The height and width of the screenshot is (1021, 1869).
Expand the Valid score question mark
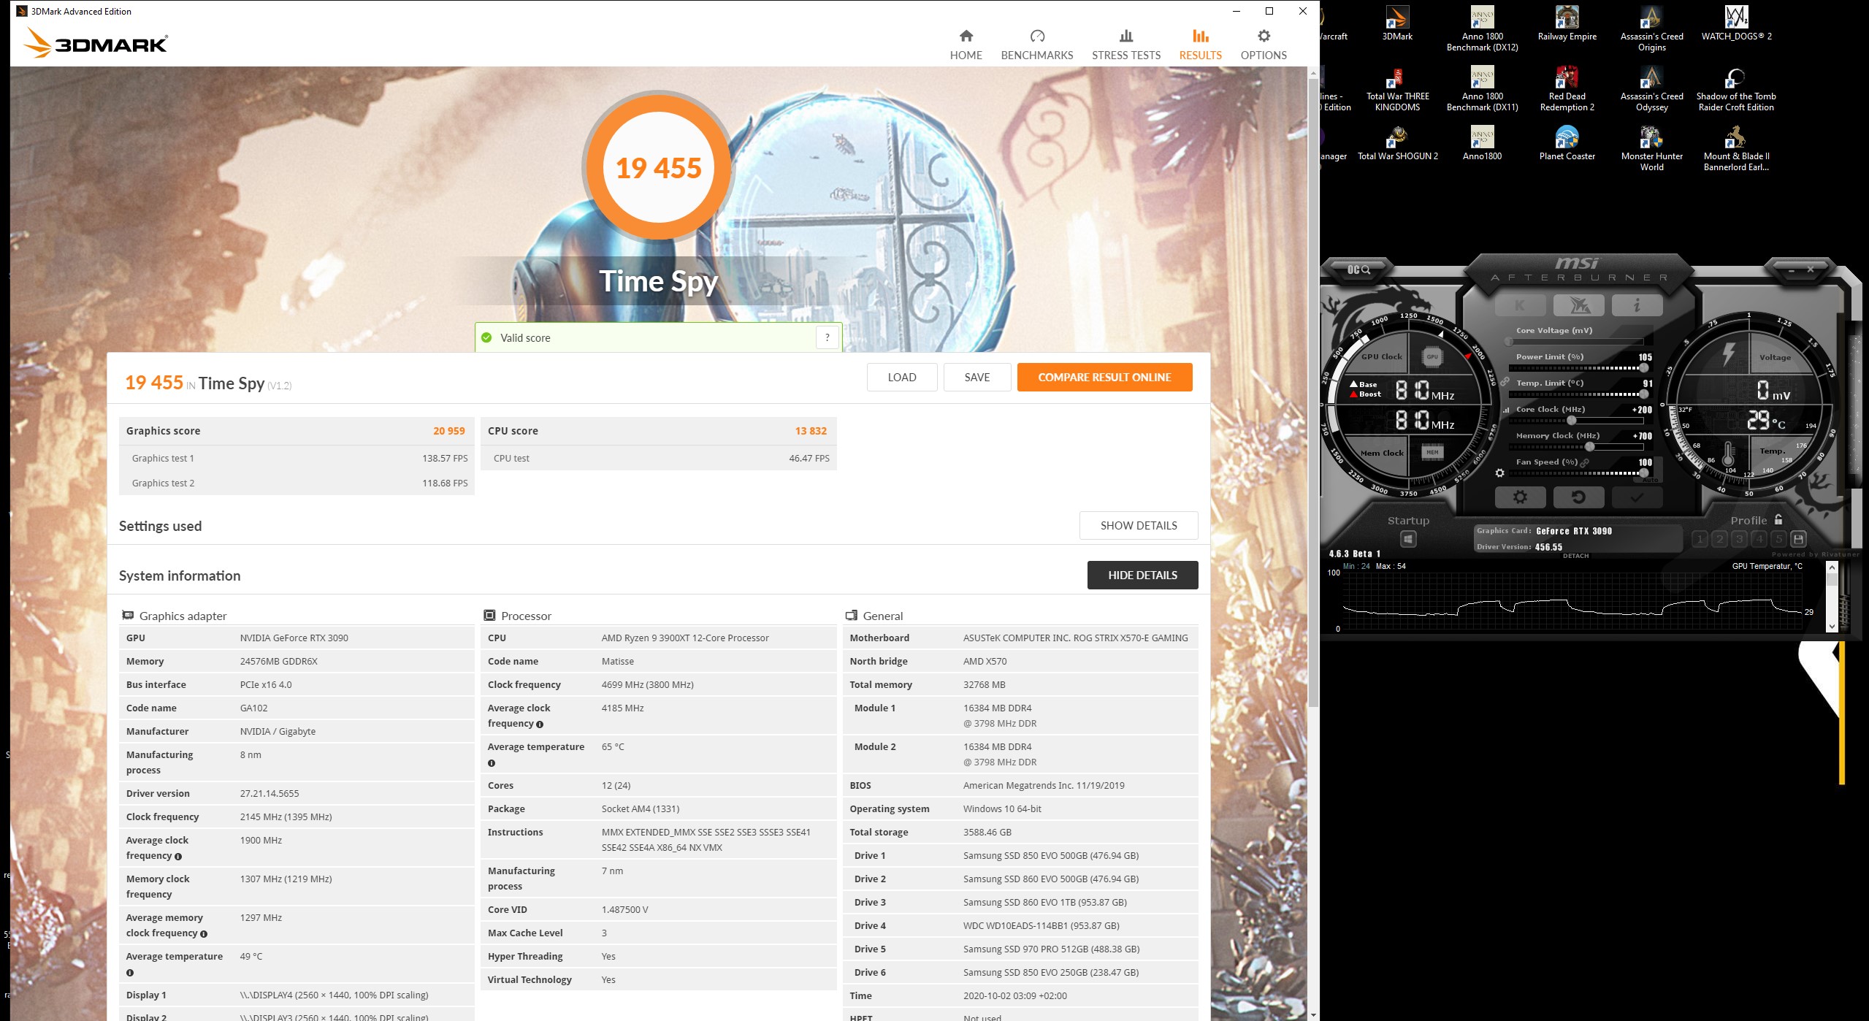827,337
